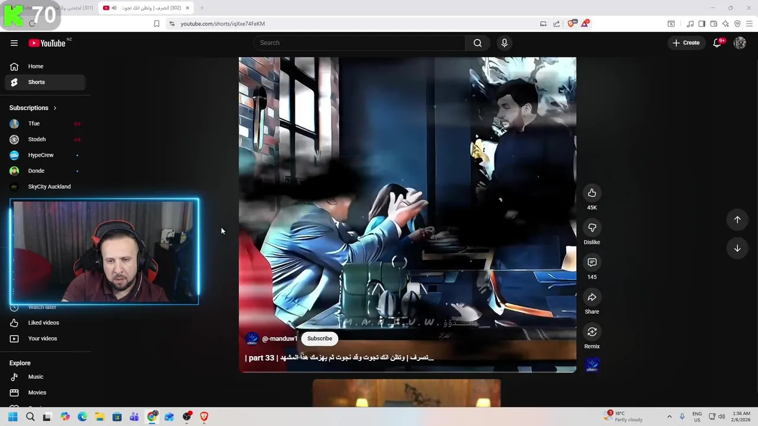Open Brave music playlist icon
The width and height of the screenshot is (758, 426).
(x=690, y=24)
